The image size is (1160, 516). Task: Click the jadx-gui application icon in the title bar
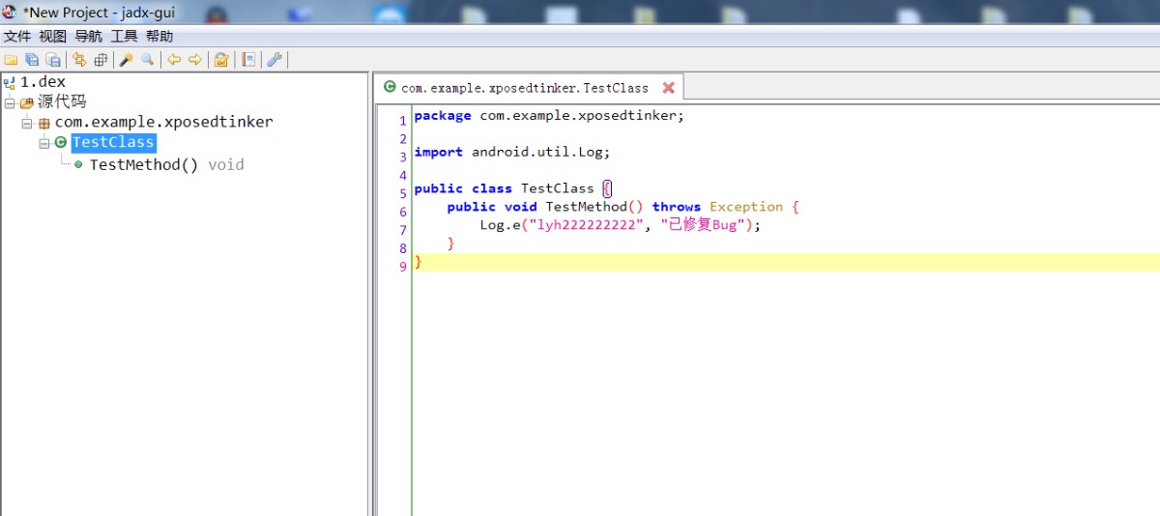tap(10, 12)
